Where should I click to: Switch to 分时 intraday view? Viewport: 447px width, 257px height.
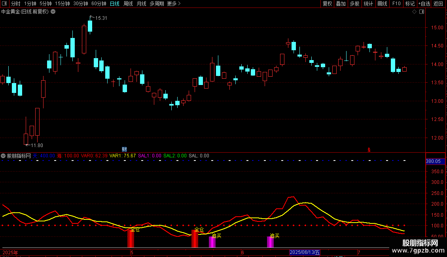(15, 4)
